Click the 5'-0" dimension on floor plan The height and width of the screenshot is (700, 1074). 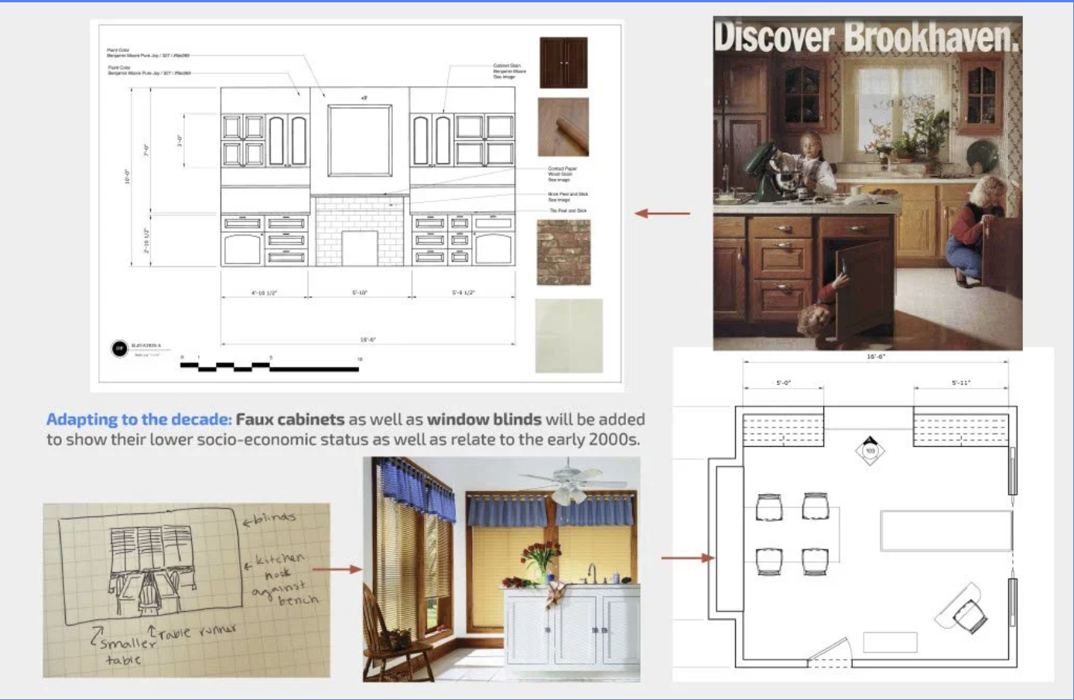click(783, 383)
